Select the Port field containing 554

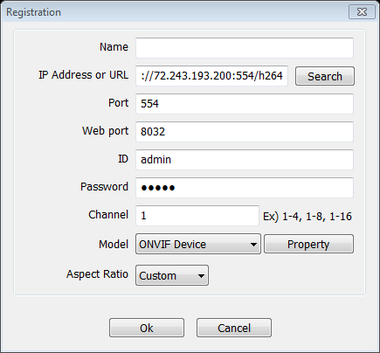click(x=245, y=104)
